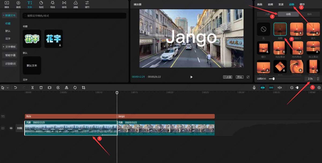Click the undo arrow icon
322x163 pixels.
(16, 88)
